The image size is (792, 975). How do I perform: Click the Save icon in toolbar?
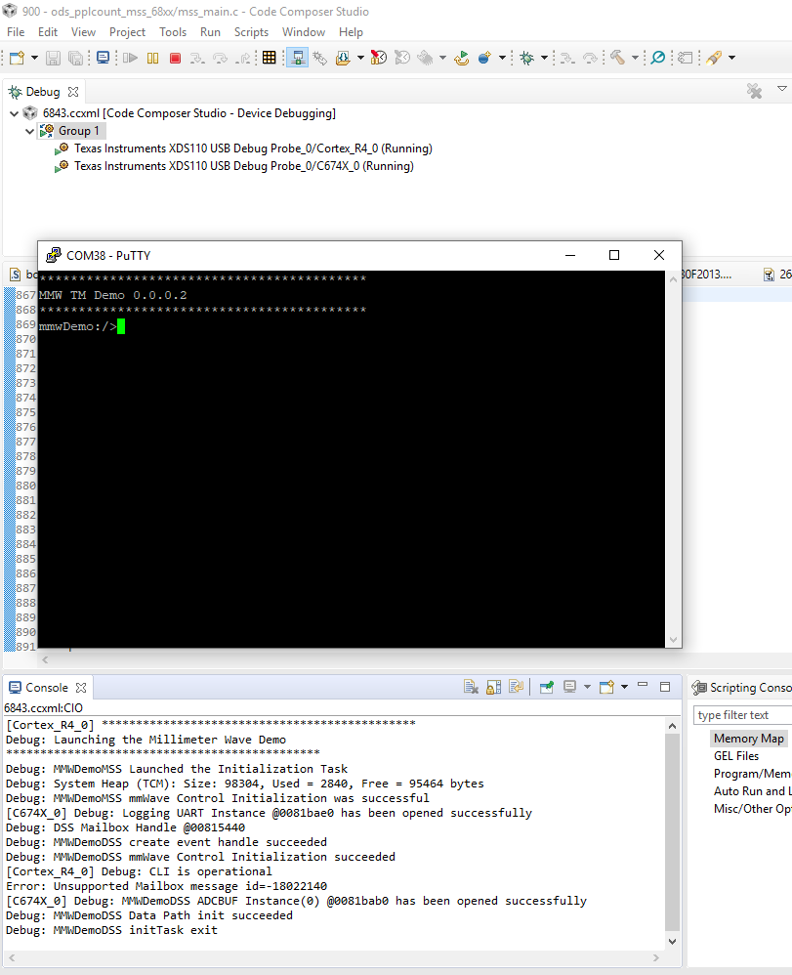point(54,58)
